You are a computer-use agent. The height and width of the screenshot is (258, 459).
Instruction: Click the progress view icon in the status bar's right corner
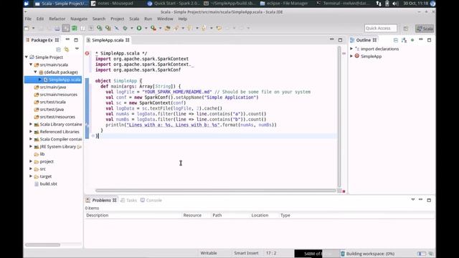[431, 253]
